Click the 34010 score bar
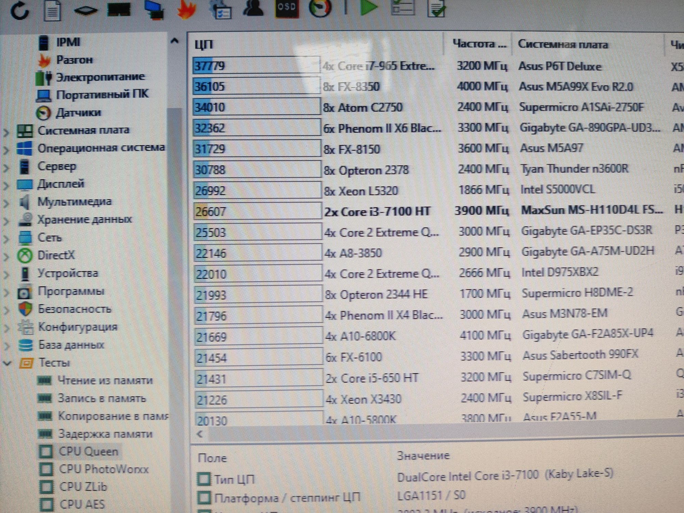Image resolution: width=684 pixels, height=513 pixels. 257,107
